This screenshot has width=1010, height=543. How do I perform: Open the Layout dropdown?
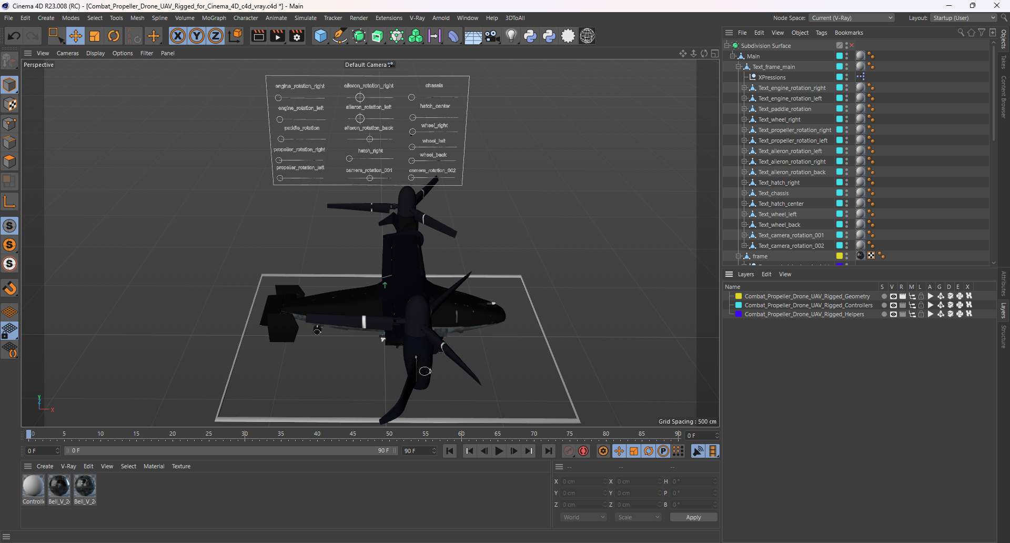coord(963,18)
